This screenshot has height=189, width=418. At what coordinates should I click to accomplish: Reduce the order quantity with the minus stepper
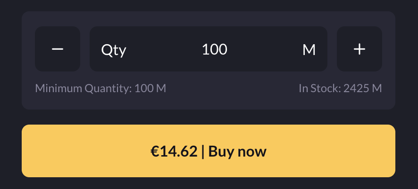pyautogui.click(x=58, y=49)
